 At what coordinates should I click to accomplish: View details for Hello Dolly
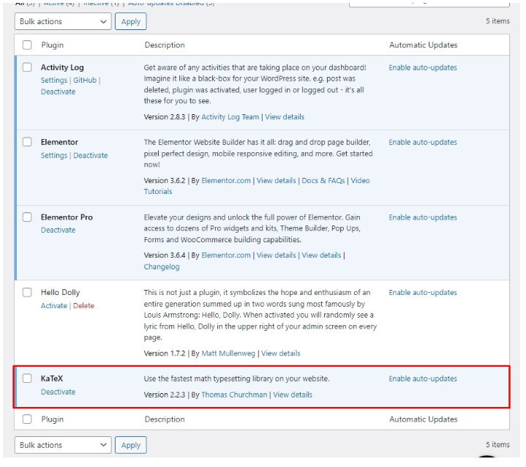tap(280, 354)
